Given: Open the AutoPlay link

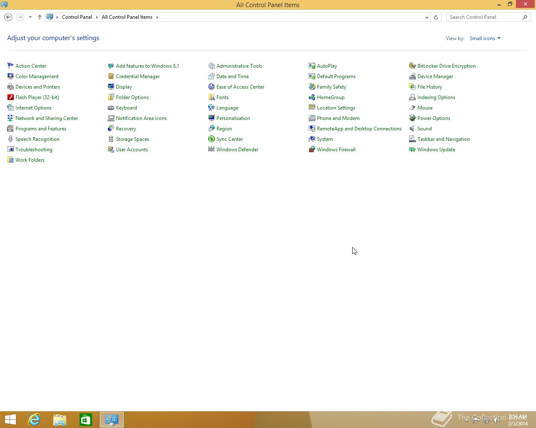Looking at the screenshot, I should [x=327, y=66].
